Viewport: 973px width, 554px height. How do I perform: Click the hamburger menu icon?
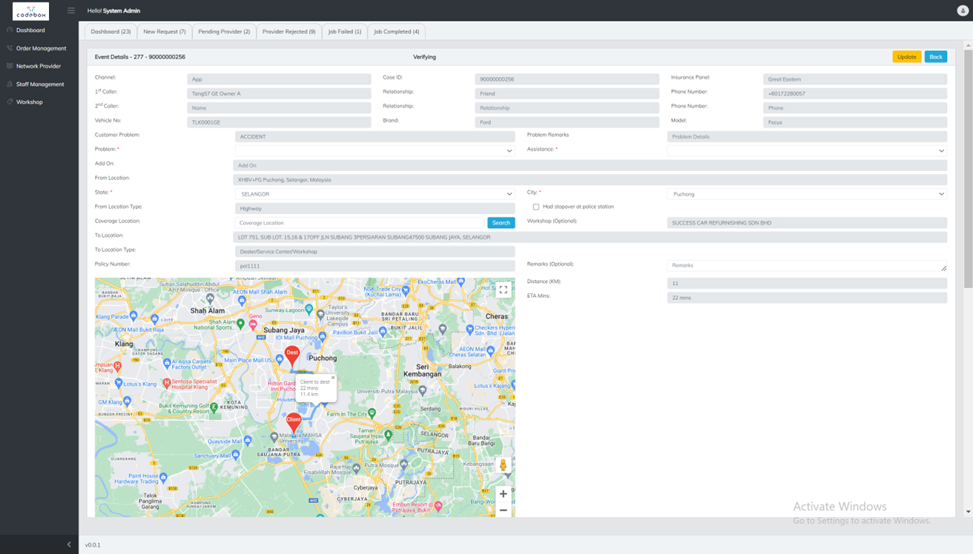point(71,10)
